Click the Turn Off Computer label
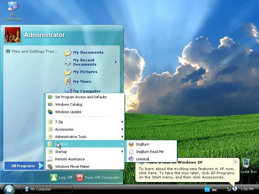This screenshot has width=259, height=194. (x=102, y=178)
